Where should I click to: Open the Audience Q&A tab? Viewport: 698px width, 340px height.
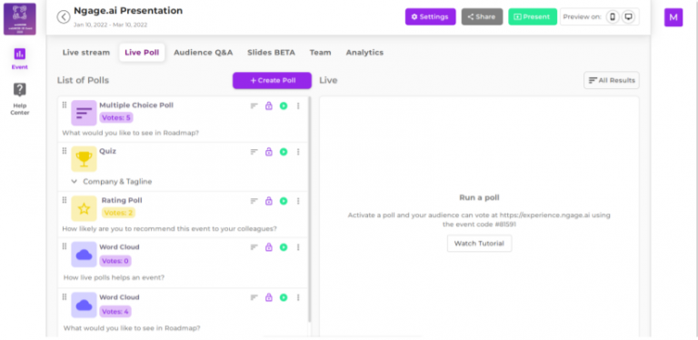[203, 53]
